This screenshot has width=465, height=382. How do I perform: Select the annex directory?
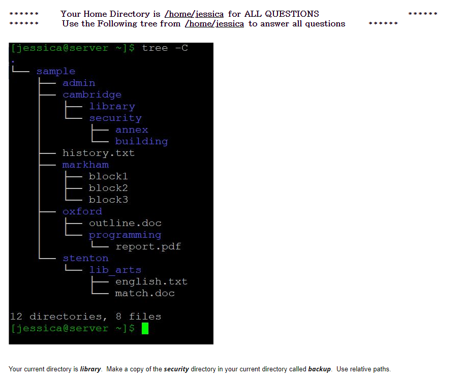(132, 130)
